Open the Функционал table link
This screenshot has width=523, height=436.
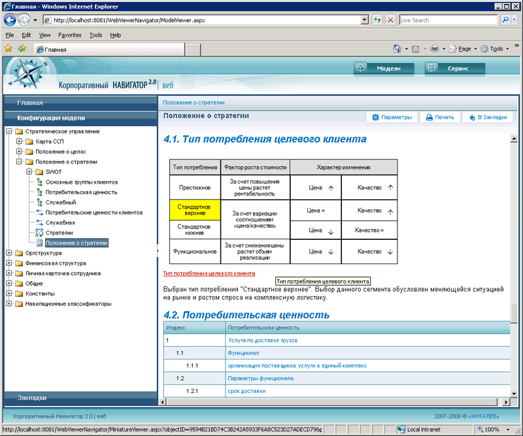point(243,353)
